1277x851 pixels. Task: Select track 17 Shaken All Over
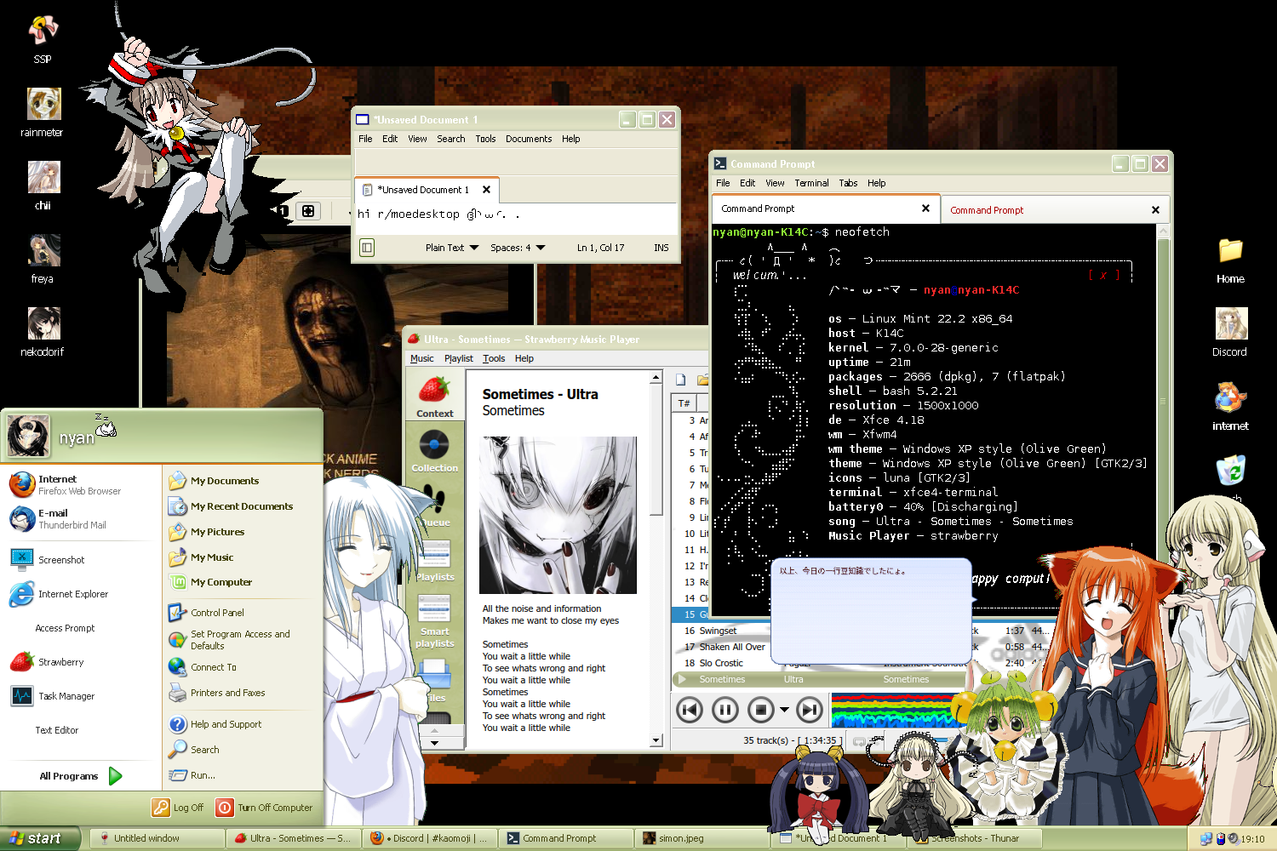720,647
